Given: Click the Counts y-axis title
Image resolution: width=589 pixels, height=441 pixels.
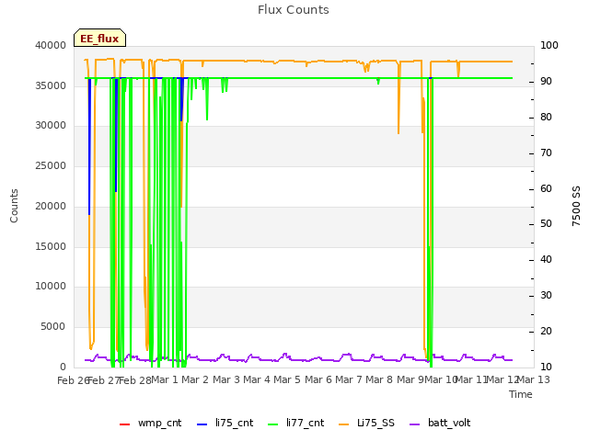Looking at the screenshot, I should [14, 206].
